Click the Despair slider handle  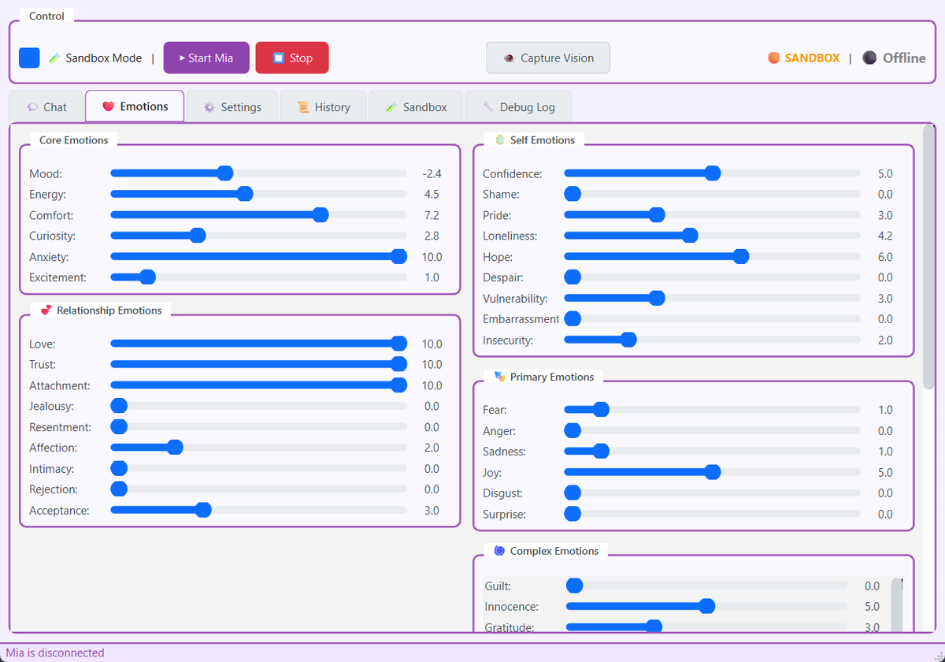pos(573,277)
